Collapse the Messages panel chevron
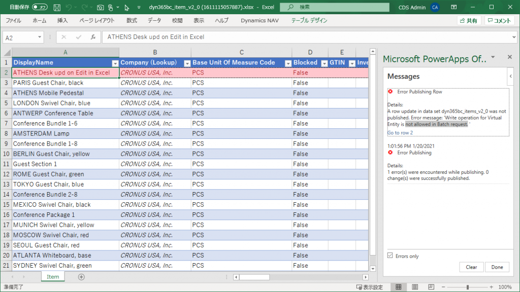 click(511, 76)
